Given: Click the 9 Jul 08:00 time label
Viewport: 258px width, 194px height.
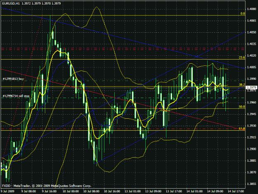Looking at the screenshot, I should (x=28, y=192).
